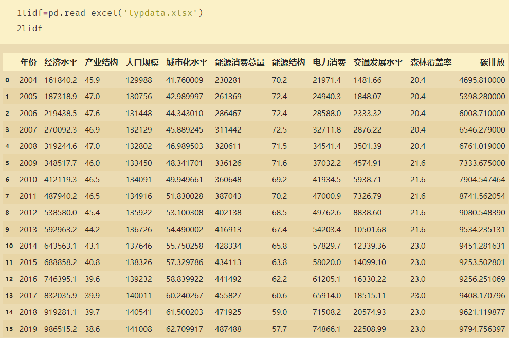This screenshot has height=338, width=509.
Task: Click carbon value 4695.810000
Action: 482,80
